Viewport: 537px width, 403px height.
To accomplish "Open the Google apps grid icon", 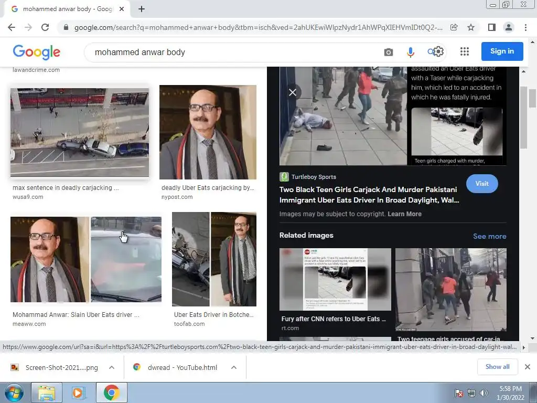I will click(465, 52).
